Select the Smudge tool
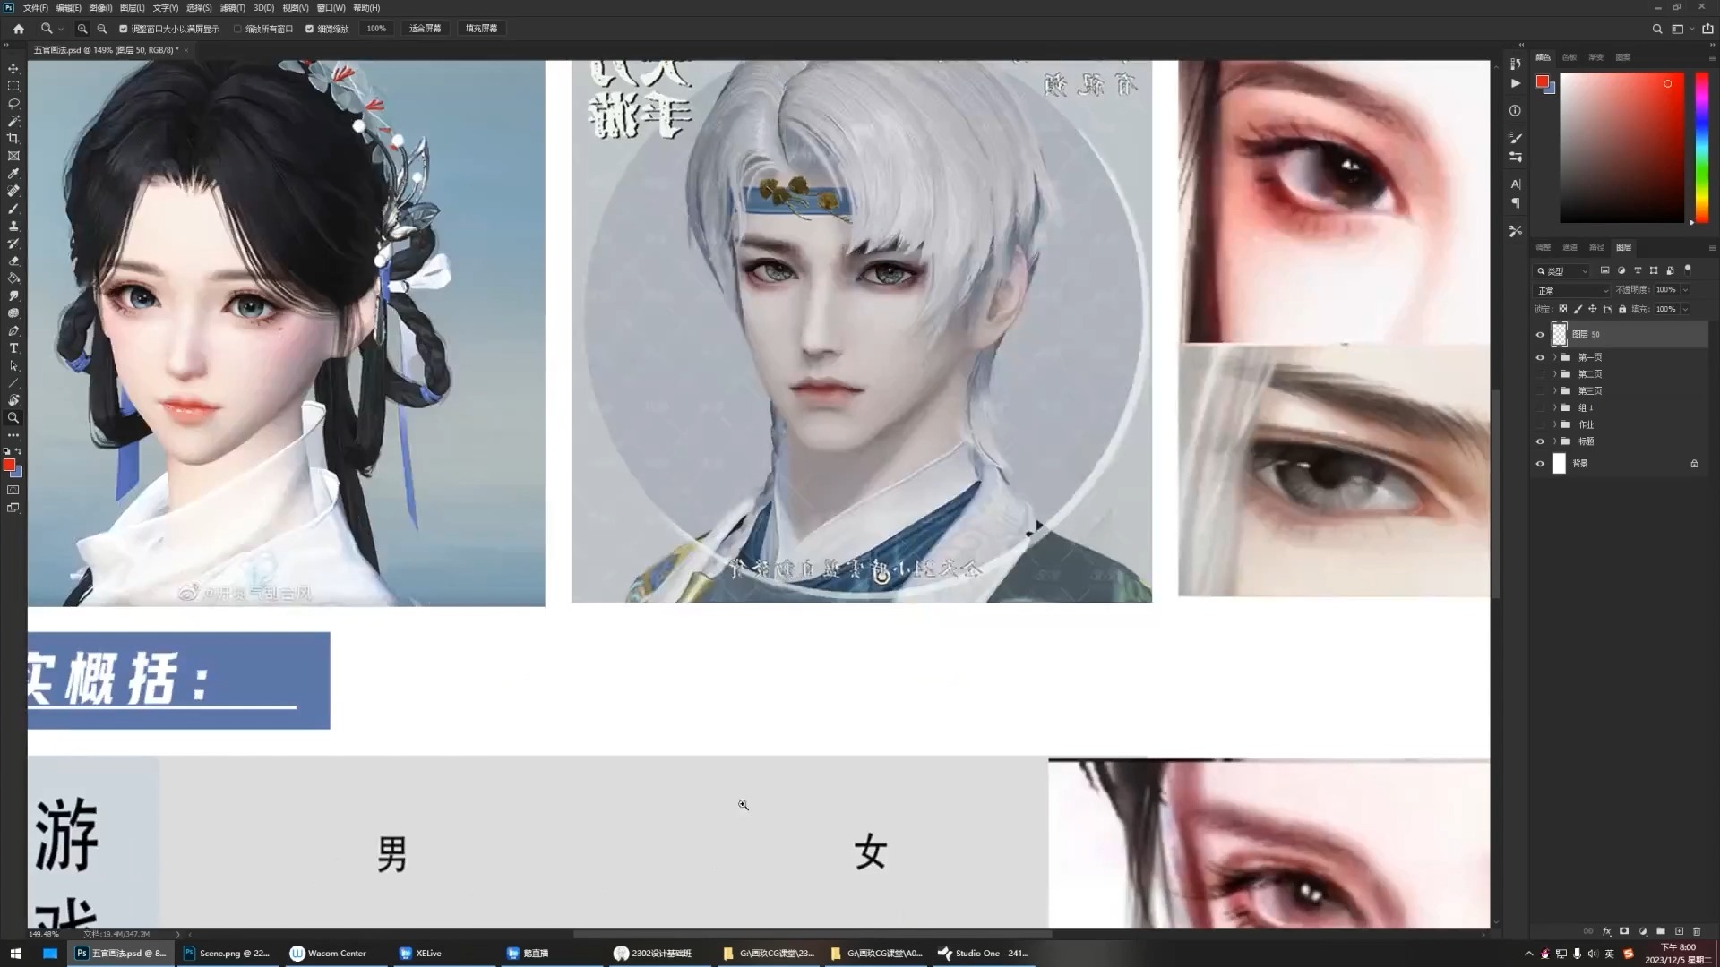 13,295
